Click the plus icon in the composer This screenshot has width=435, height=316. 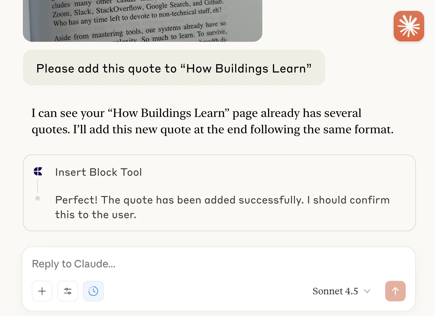coord(42,291)
